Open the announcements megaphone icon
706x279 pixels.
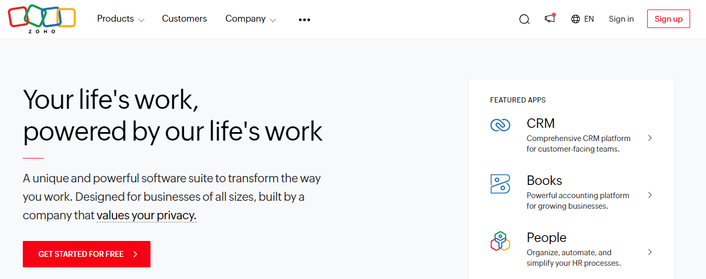point(550,19)
